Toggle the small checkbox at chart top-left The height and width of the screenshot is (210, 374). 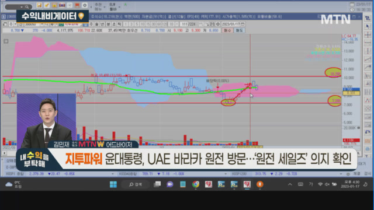pyautogui.click(x=6, y=41)
